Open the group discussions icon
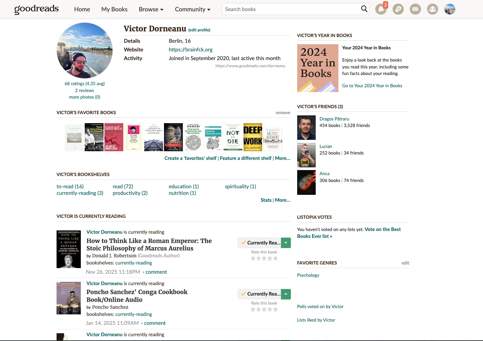483x341 pixels. tap(398, 9)
